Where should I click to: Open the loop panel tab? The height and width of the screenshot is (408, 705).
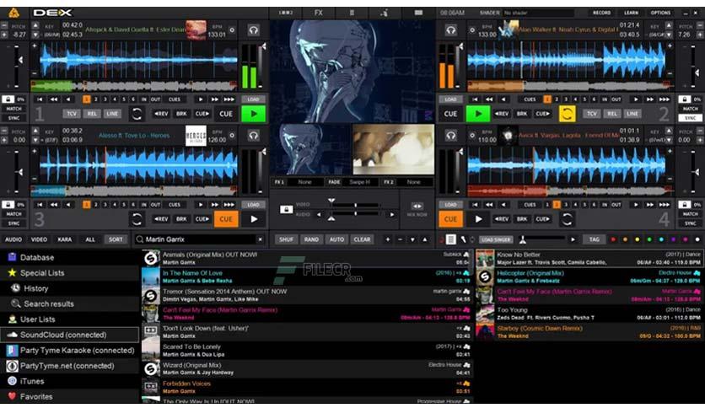click(x=352, y=13)
